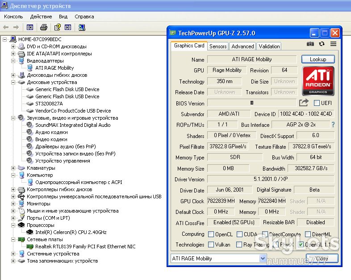Click the BIOS export share icon
351x280 pixels.
304,103
